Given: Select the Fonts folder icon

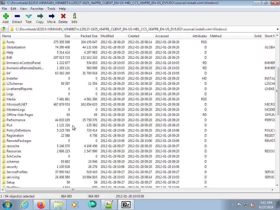Looking at the screenshot, I should click(x=4, y=42).
